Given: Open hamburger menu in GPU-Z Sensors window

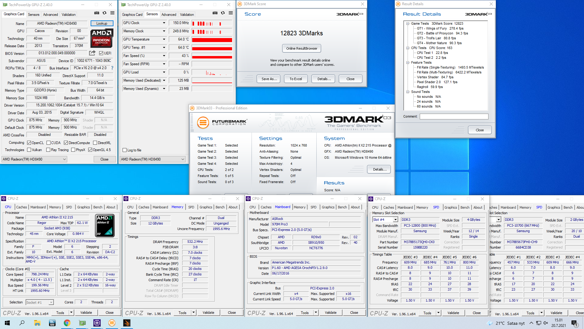Looking at the screenshot, I should (231, 13).
